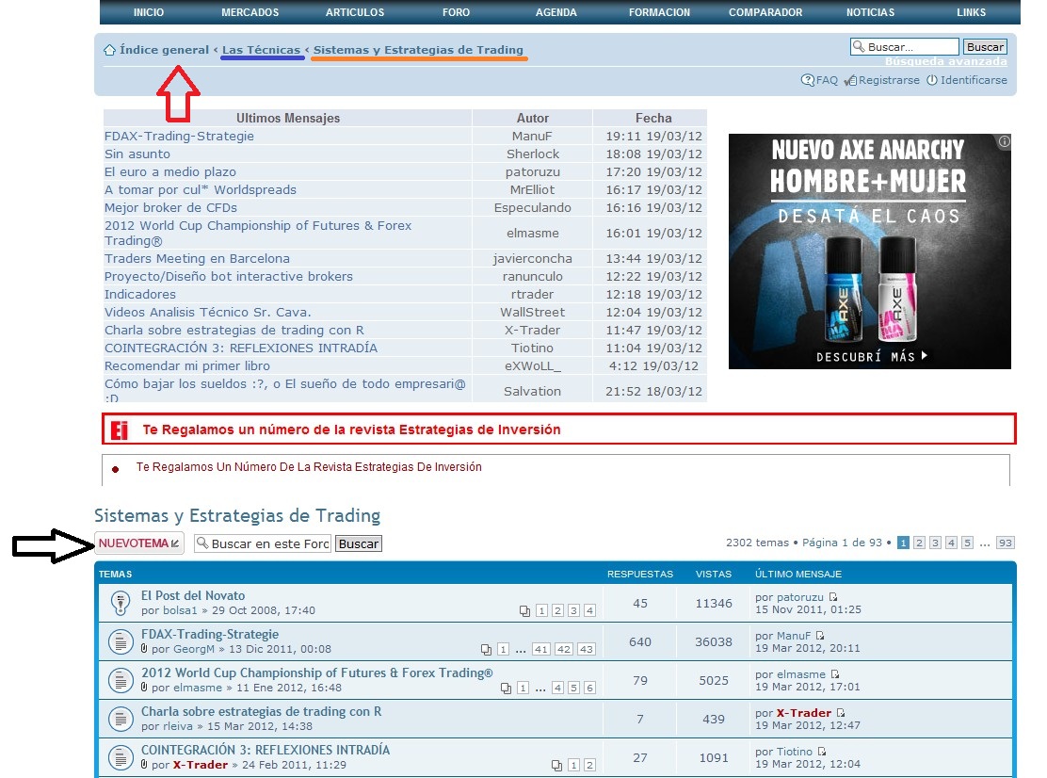The width and height of the screenshot is (1047, 778).
Task: Click the home icon beside Índice general
Action: click(x=110, y=50)
